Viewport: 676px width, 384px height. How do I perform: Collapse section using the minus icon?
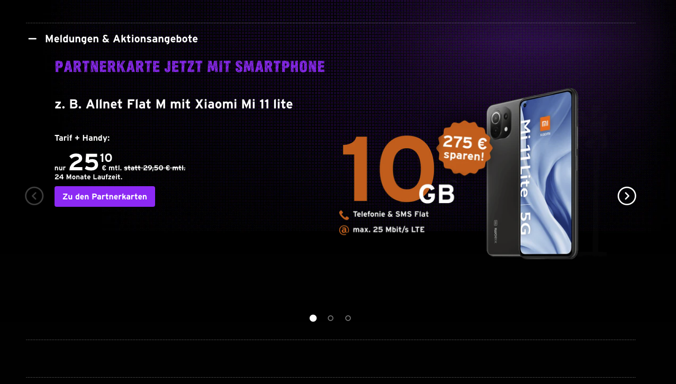tap(32, 39)
